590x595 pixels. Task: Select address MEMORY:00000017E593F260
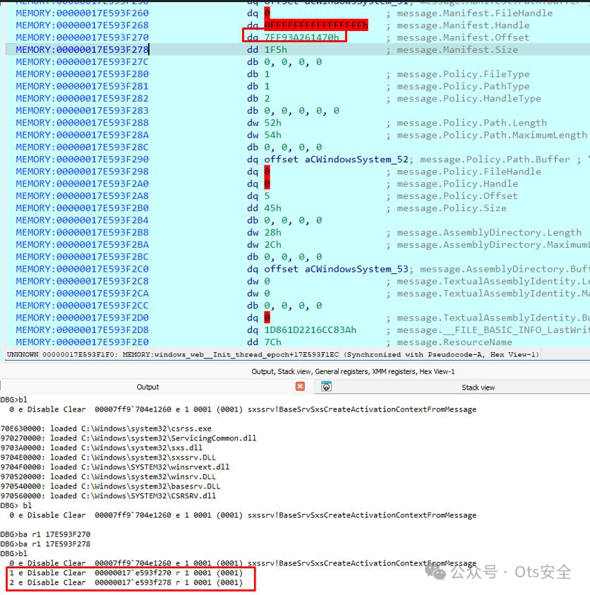83,13
